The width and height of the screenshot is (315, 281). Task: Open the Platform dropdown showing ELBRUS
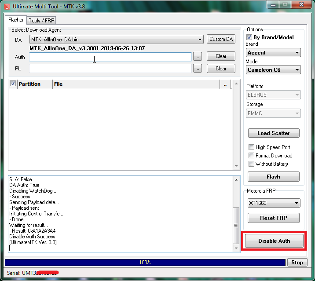pos(273,95)
